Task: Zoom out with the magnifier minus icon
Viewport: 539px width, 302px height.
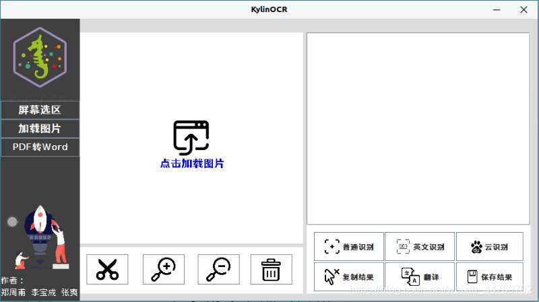Action: coord(218,270)
